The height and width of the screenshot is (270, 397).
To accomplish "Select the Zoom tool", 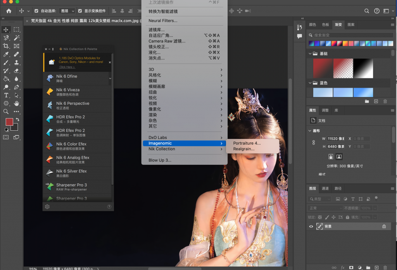I will (5, 111).
